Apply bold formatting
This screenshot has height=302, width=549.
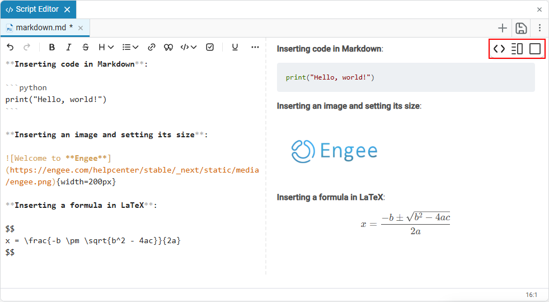[52, 47]
